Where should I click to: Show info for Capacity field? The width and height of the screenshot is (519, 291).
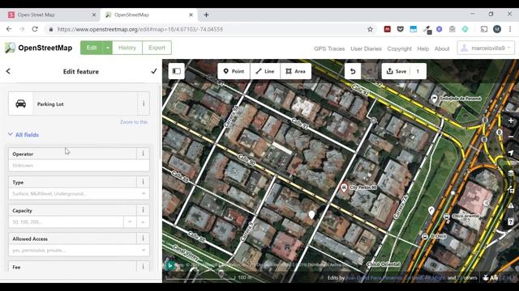pos(143,210)
